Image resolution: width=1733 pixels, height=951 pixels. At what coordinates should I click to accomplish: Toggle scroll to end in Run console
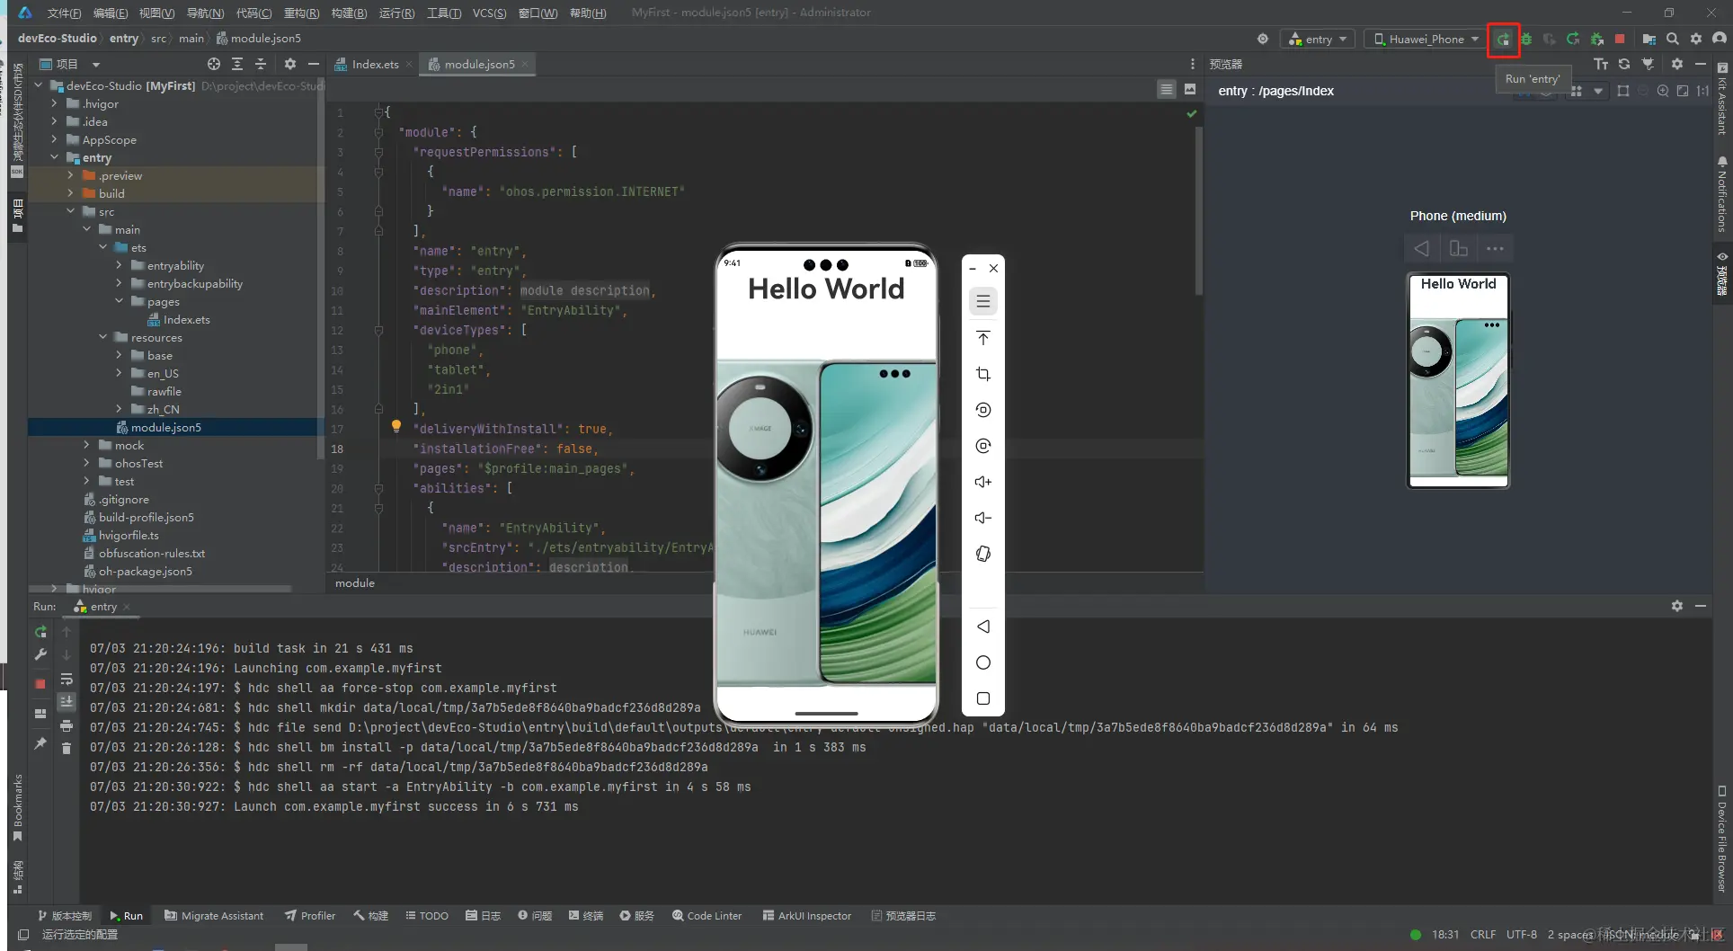67,702
